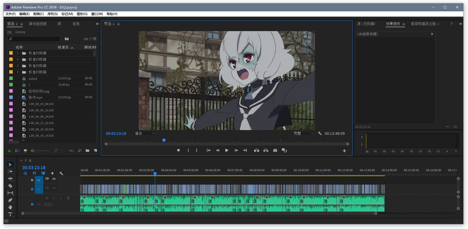Toggle V2 track output eye
Screen dimensions: 468x229
tap(54, 179)
